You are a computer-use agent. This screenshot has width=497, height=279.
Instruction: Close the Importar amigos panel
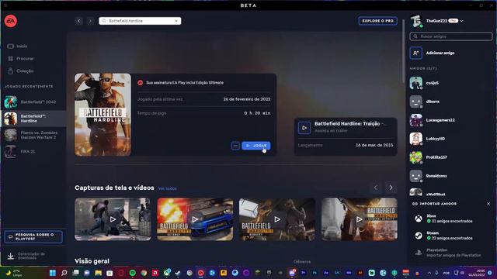(488, 204)
